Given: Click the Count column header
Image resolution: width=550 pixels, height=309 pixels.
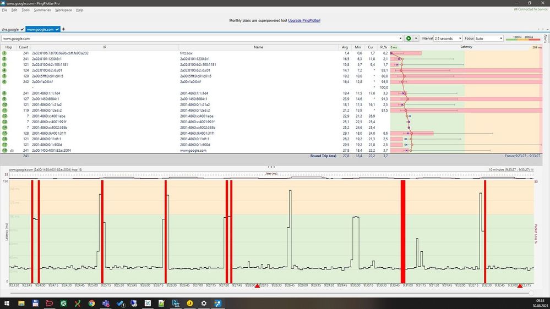Looking at the screenshot, I should [x=24, y=47].
